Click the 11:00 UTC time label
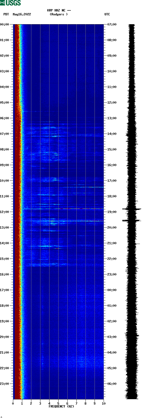This screenshot has height=420, width=143. (x=112, y=87)
